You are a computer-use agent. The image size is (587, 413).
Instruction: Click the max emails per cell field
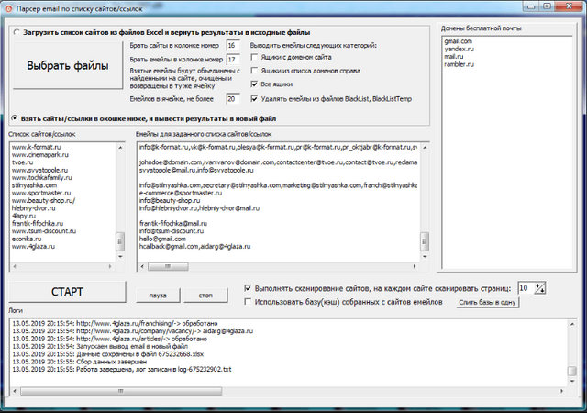[230, 98]
